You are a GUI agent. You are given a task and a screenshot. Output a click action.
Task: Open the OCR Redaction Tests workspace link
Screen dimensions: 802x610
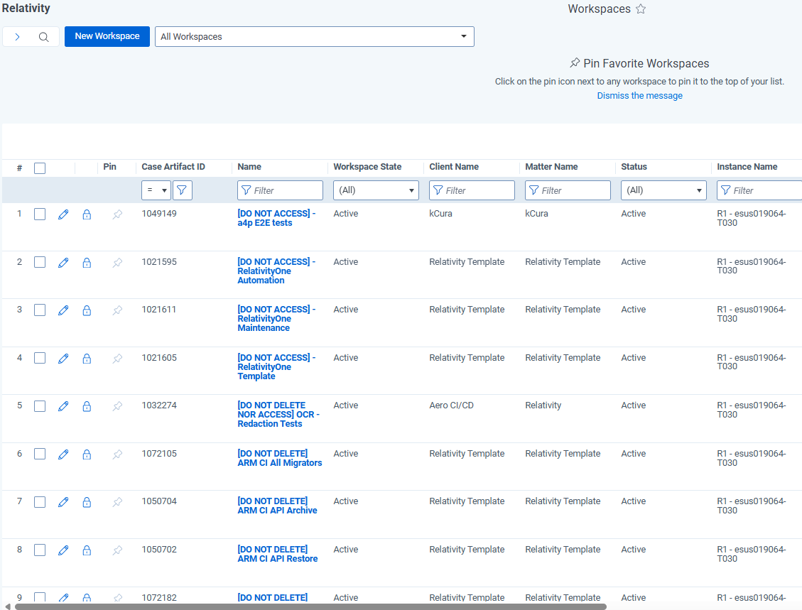click(x=278, y=415)
